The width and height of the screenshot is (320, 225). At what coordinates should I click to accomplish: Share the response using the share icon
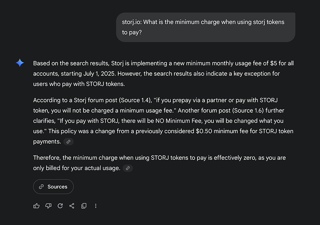click(x=72, y=206)
